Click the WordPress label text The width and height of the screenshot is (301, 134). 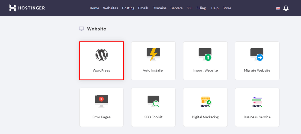[x=101, y=70]
